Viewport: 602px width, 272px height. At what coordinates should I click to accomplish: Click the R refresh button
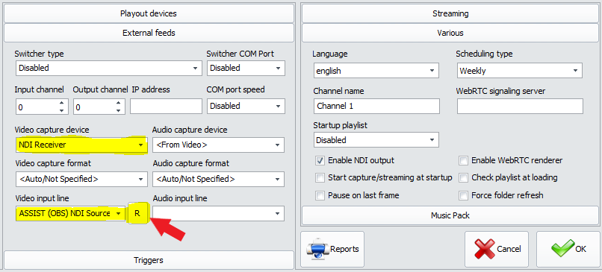pyautogui.click(x=137, y=213)
